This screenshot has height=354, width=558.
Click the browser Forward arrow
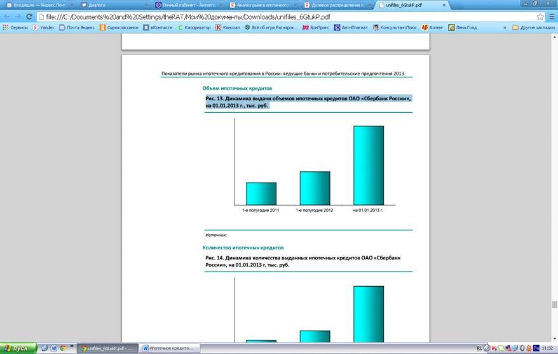(17, 16)
